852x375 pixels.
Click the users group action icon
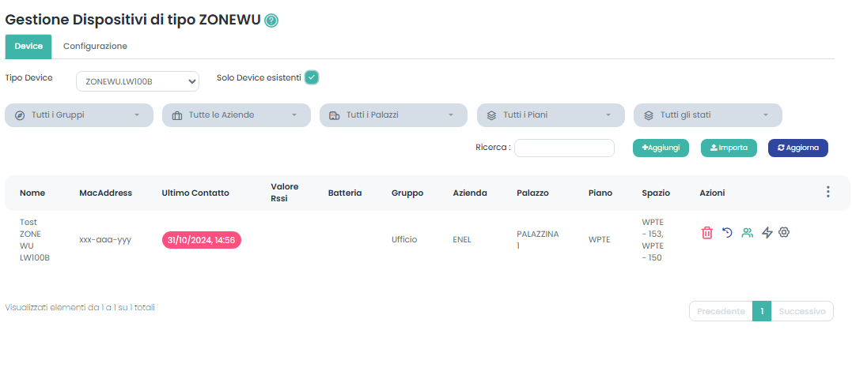(x=747, y=233)
